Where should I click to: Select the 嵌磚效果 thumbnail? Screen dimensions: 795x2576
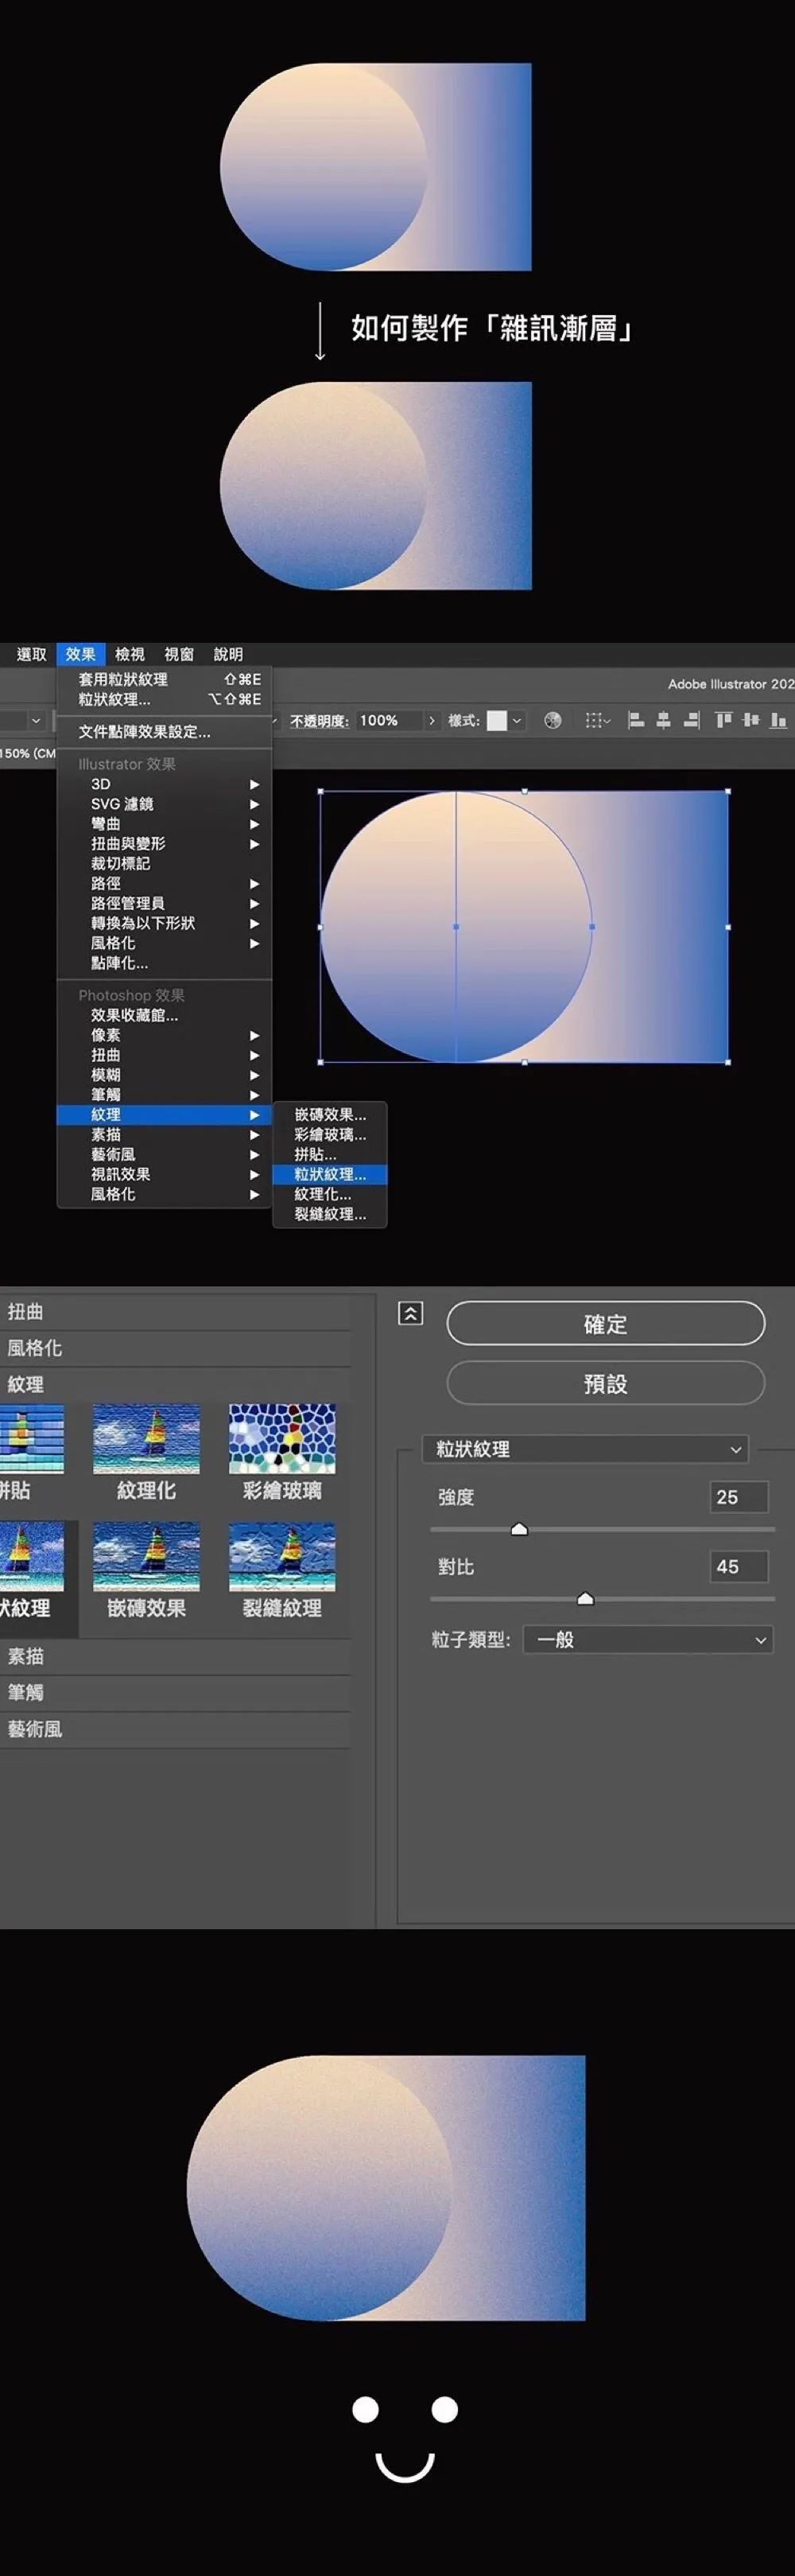point(145,1557)
